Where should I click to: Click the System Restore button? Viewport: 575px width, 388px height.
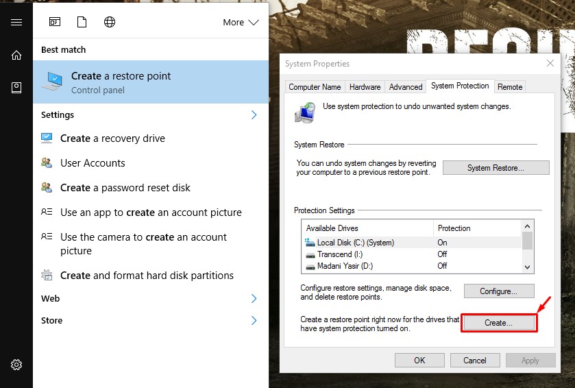click(x=496, y=167)
